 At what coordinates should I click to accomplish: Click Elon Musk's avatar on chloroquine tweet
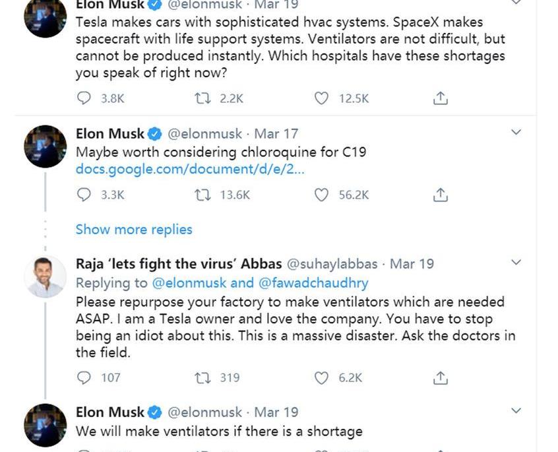[46, 146]
